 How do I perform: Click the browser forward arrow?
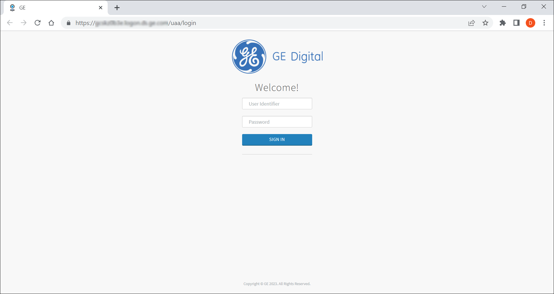tap(24, 23)
